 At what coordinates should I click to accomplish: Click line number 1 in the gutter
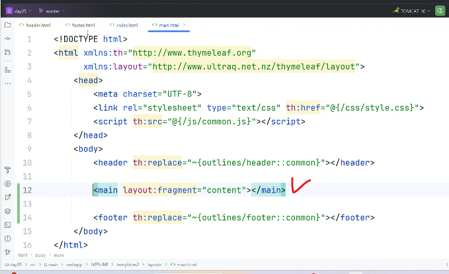pyautogui.click(x=29, y=39)
